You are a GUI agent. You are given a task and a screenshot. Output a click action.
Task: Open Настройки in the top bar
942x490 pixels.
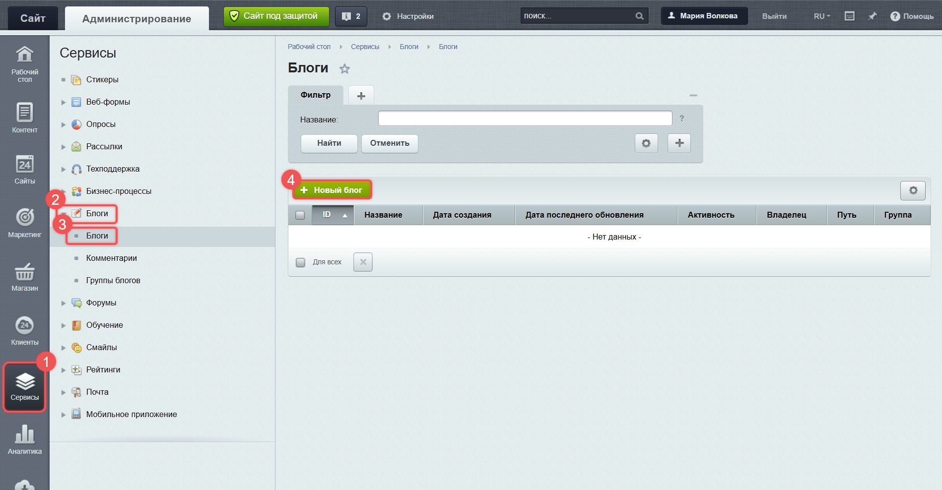408,16
